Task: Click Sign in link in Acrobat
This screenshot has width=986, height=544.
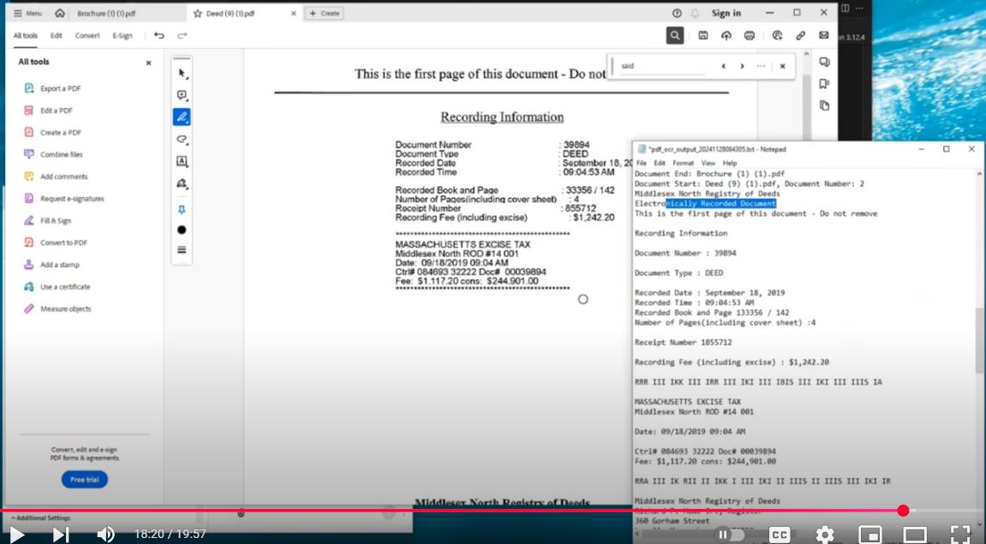Action: coord(726,13)
